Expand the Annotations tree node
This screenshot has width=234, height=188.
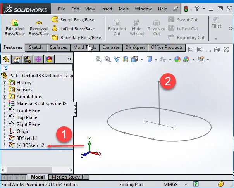coord(5,97)
